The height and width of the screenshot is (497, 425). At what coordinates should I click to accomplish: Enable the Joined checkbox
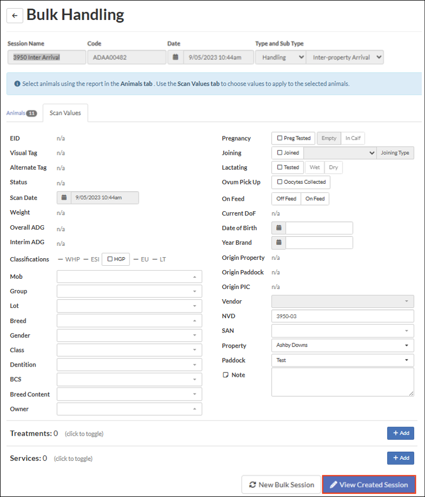(279, 153)
